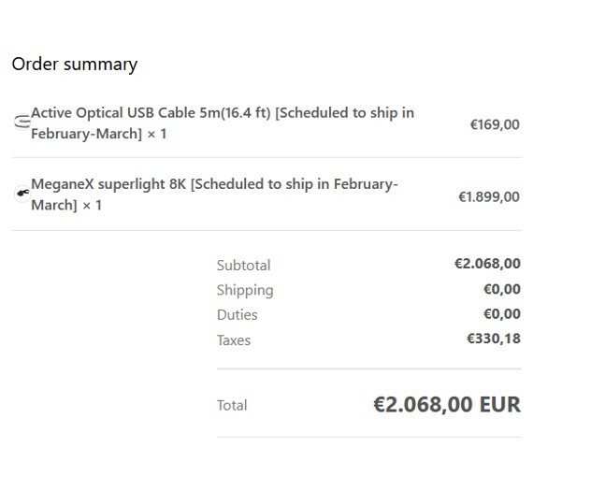
Task: Click the €1.899,00 headset price
Action: (489, 196)
